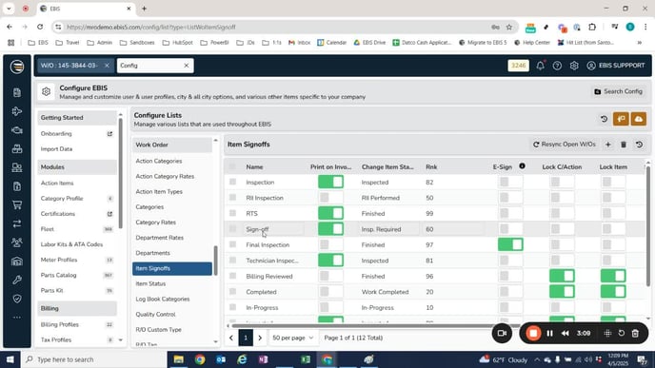The width and height of the screenshot is (655, 368).
Task: Open Outlook from the taskbar
Action: pos(221,359)
